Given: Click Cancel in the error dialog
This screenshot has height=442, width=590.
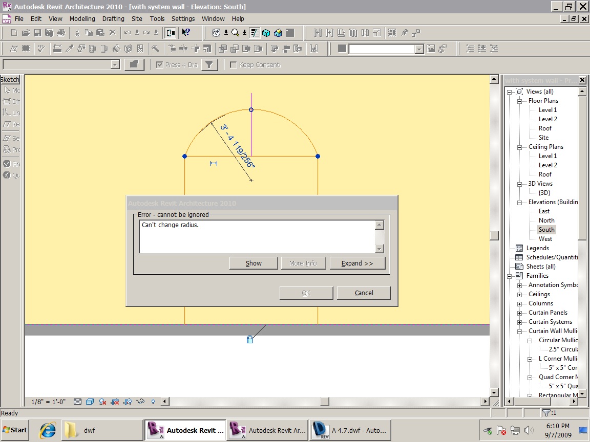Looking at the screenshot, I should pyautogui.click(x=364, y=293).
